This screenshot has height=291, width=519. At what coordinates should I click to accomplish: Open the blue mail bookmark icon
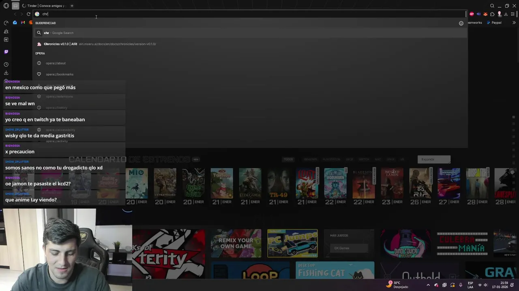click(x=15, y=23)
